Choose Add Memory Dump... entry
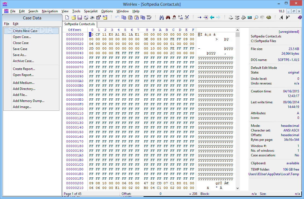Image resolution: width=304 pixels, height=199 pixels. pos(31,101)
